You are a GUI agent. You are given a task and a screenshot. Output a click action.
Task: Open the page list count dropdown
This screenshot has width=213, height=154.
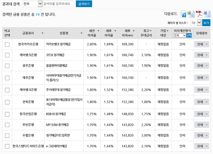tap(196, 22)
